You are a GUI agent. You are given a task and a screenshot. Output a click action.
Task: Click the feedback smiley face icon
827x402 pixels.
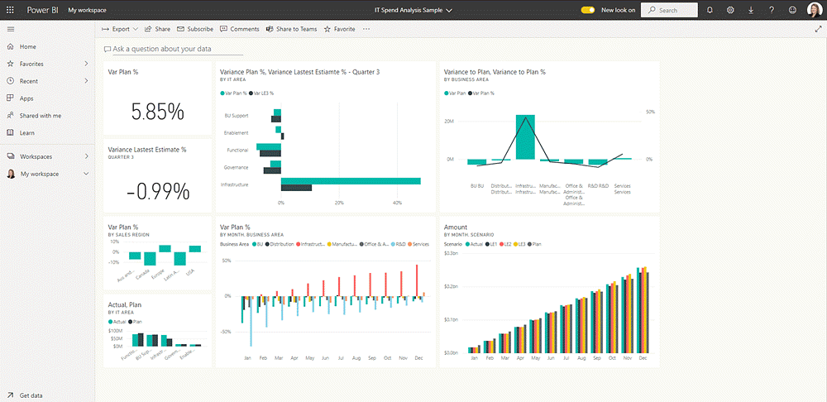[x=792, y=10]
